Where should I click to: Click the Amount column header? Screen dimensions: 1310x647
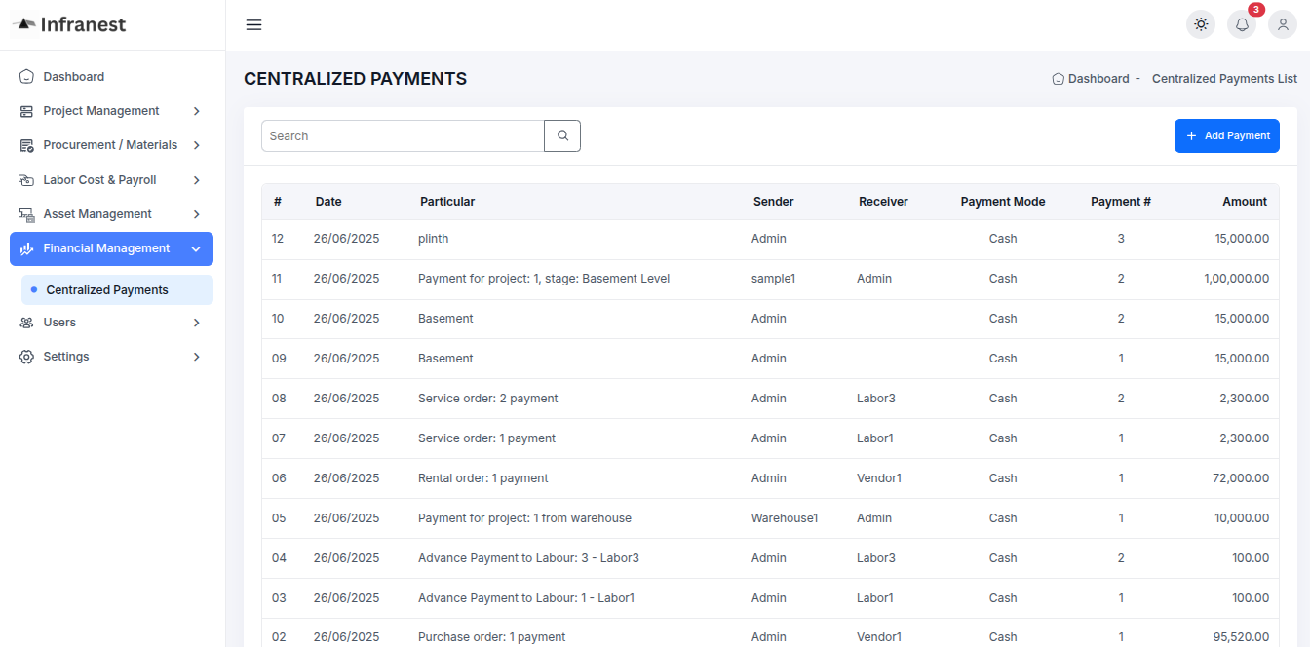click(1245, 202)
